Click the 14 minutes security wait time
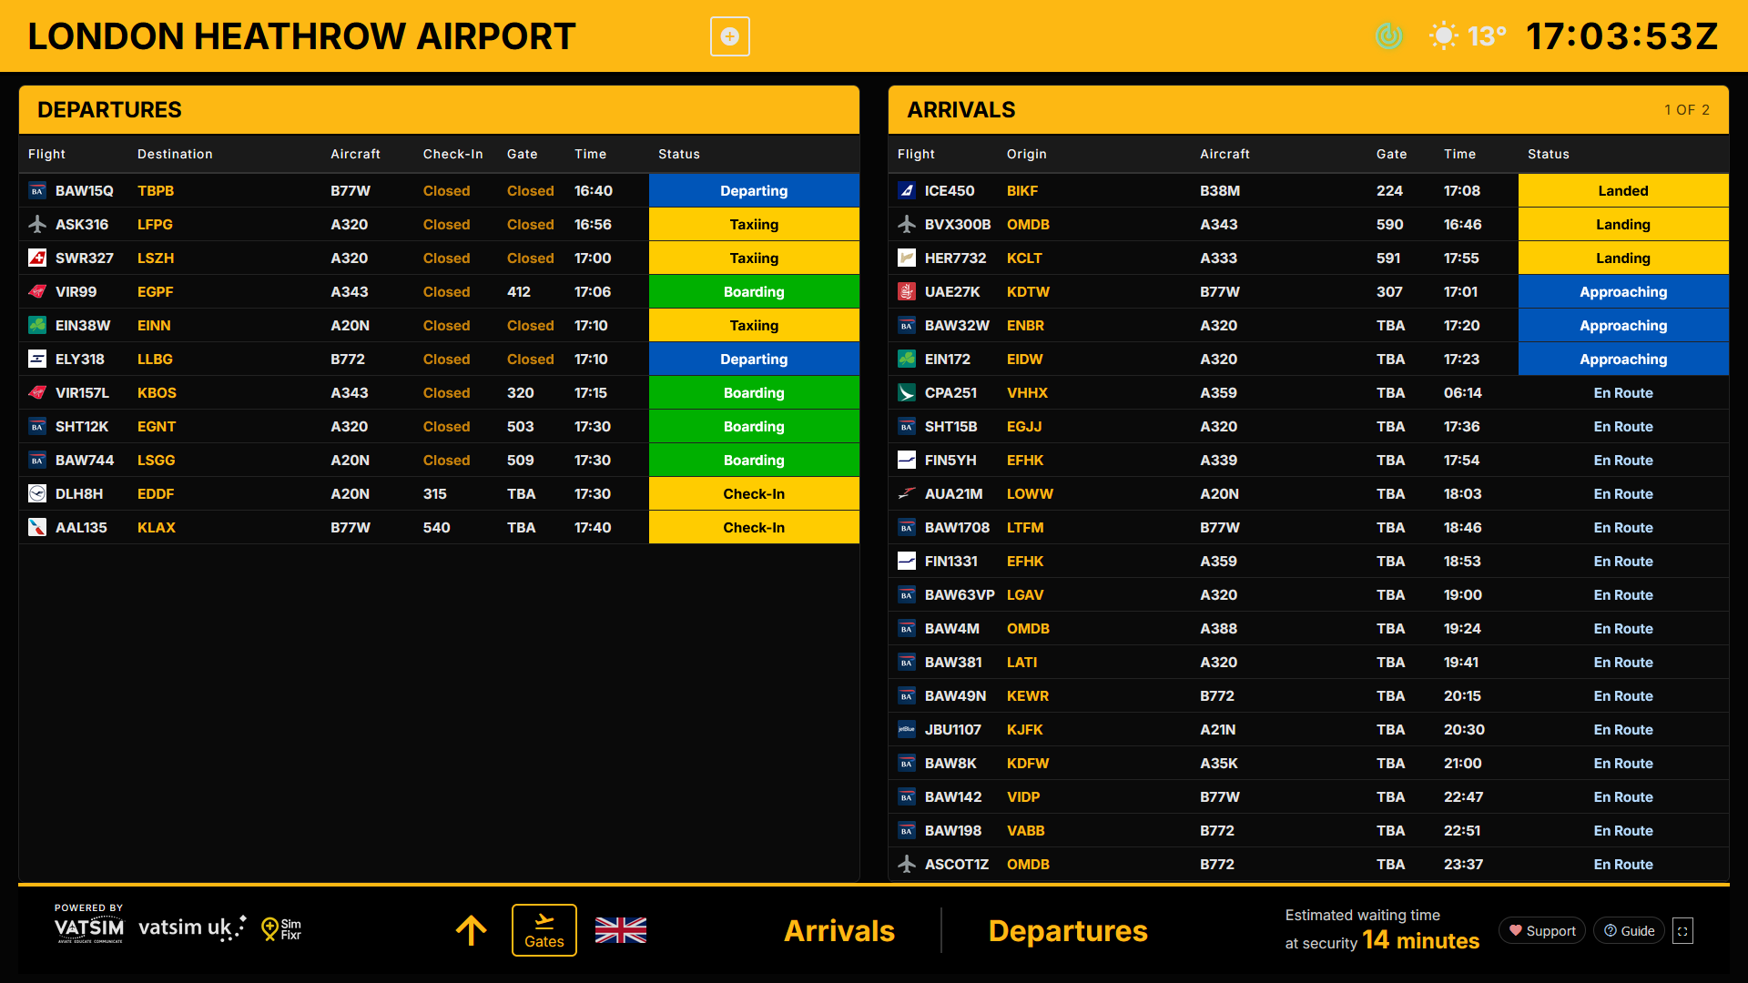Screen dimensions: 1748x983 1420,940
